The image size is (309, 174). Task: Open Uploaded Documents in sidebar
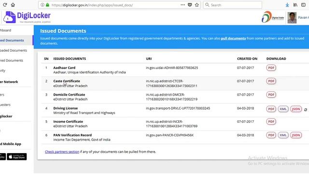(x=14, y=50)
